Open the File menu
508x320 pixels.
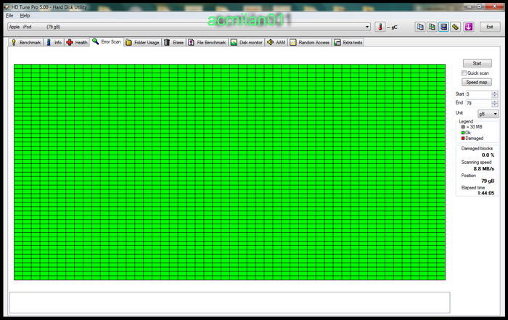tap(9, 15)
